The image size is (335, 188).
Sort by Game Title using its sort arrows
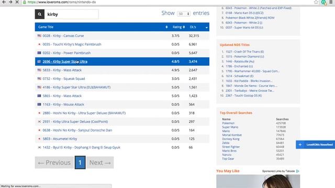click(x=166, y=27)
